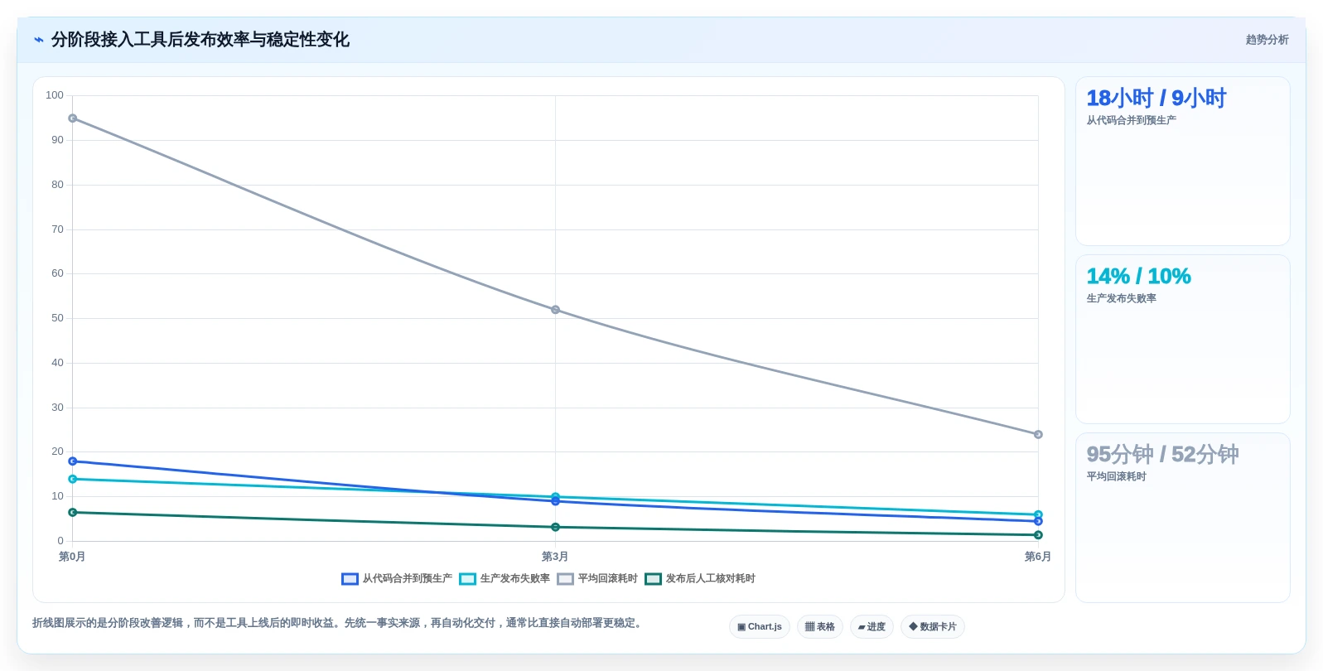Click the 第6月 x-axis label
The height and width of the screenshot is (671, 1323).
[1038, 557]
